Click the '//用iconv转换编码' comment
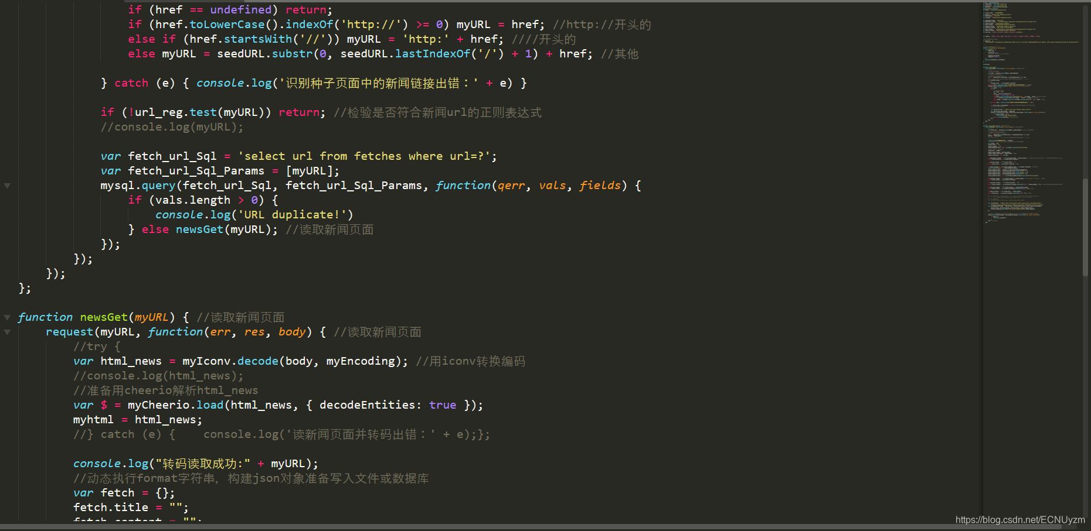This screenshot has width=1091, height=531. pos(471,361)
